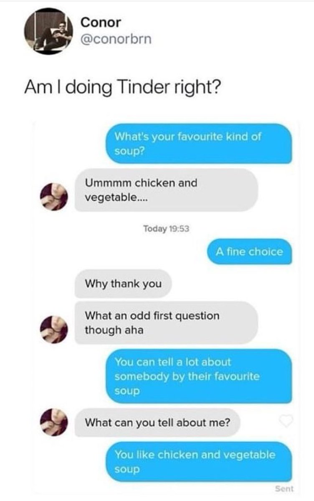Tap the "What an odd first question though aha" bubble
Screen dimensions: 314x501
point(166,323)
